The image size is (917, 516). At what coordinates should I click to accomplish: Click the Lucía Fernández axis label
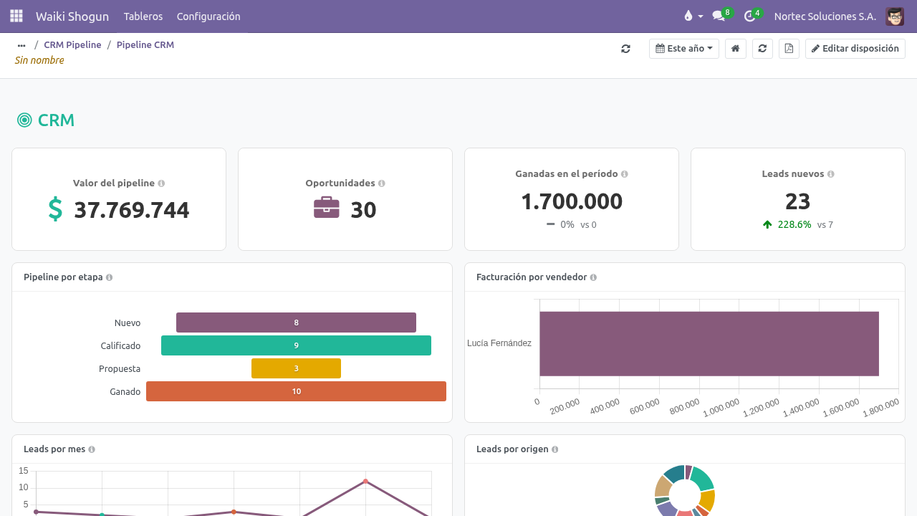point(499,343)
